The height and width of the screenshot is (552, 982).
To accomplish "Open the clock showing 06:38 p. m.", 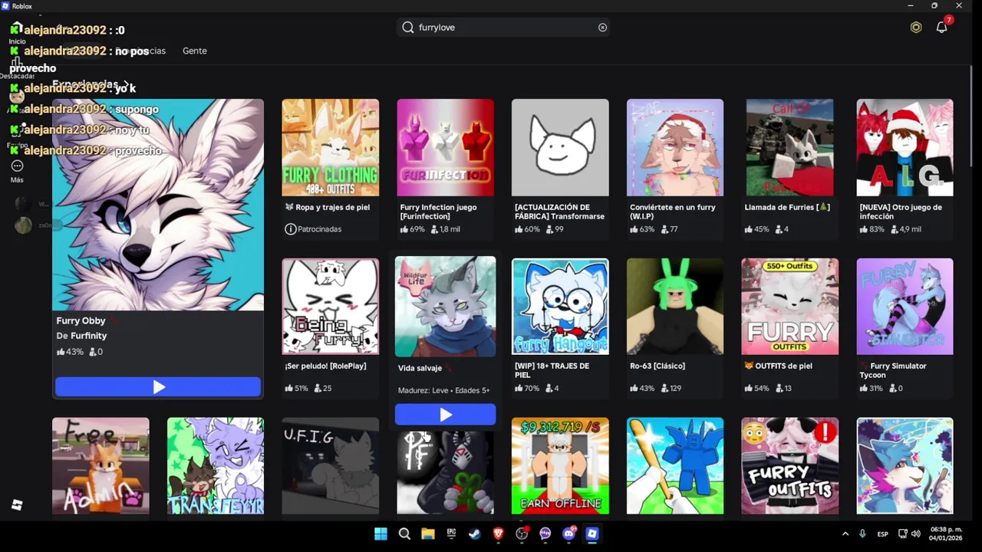I will click(945, 534).
